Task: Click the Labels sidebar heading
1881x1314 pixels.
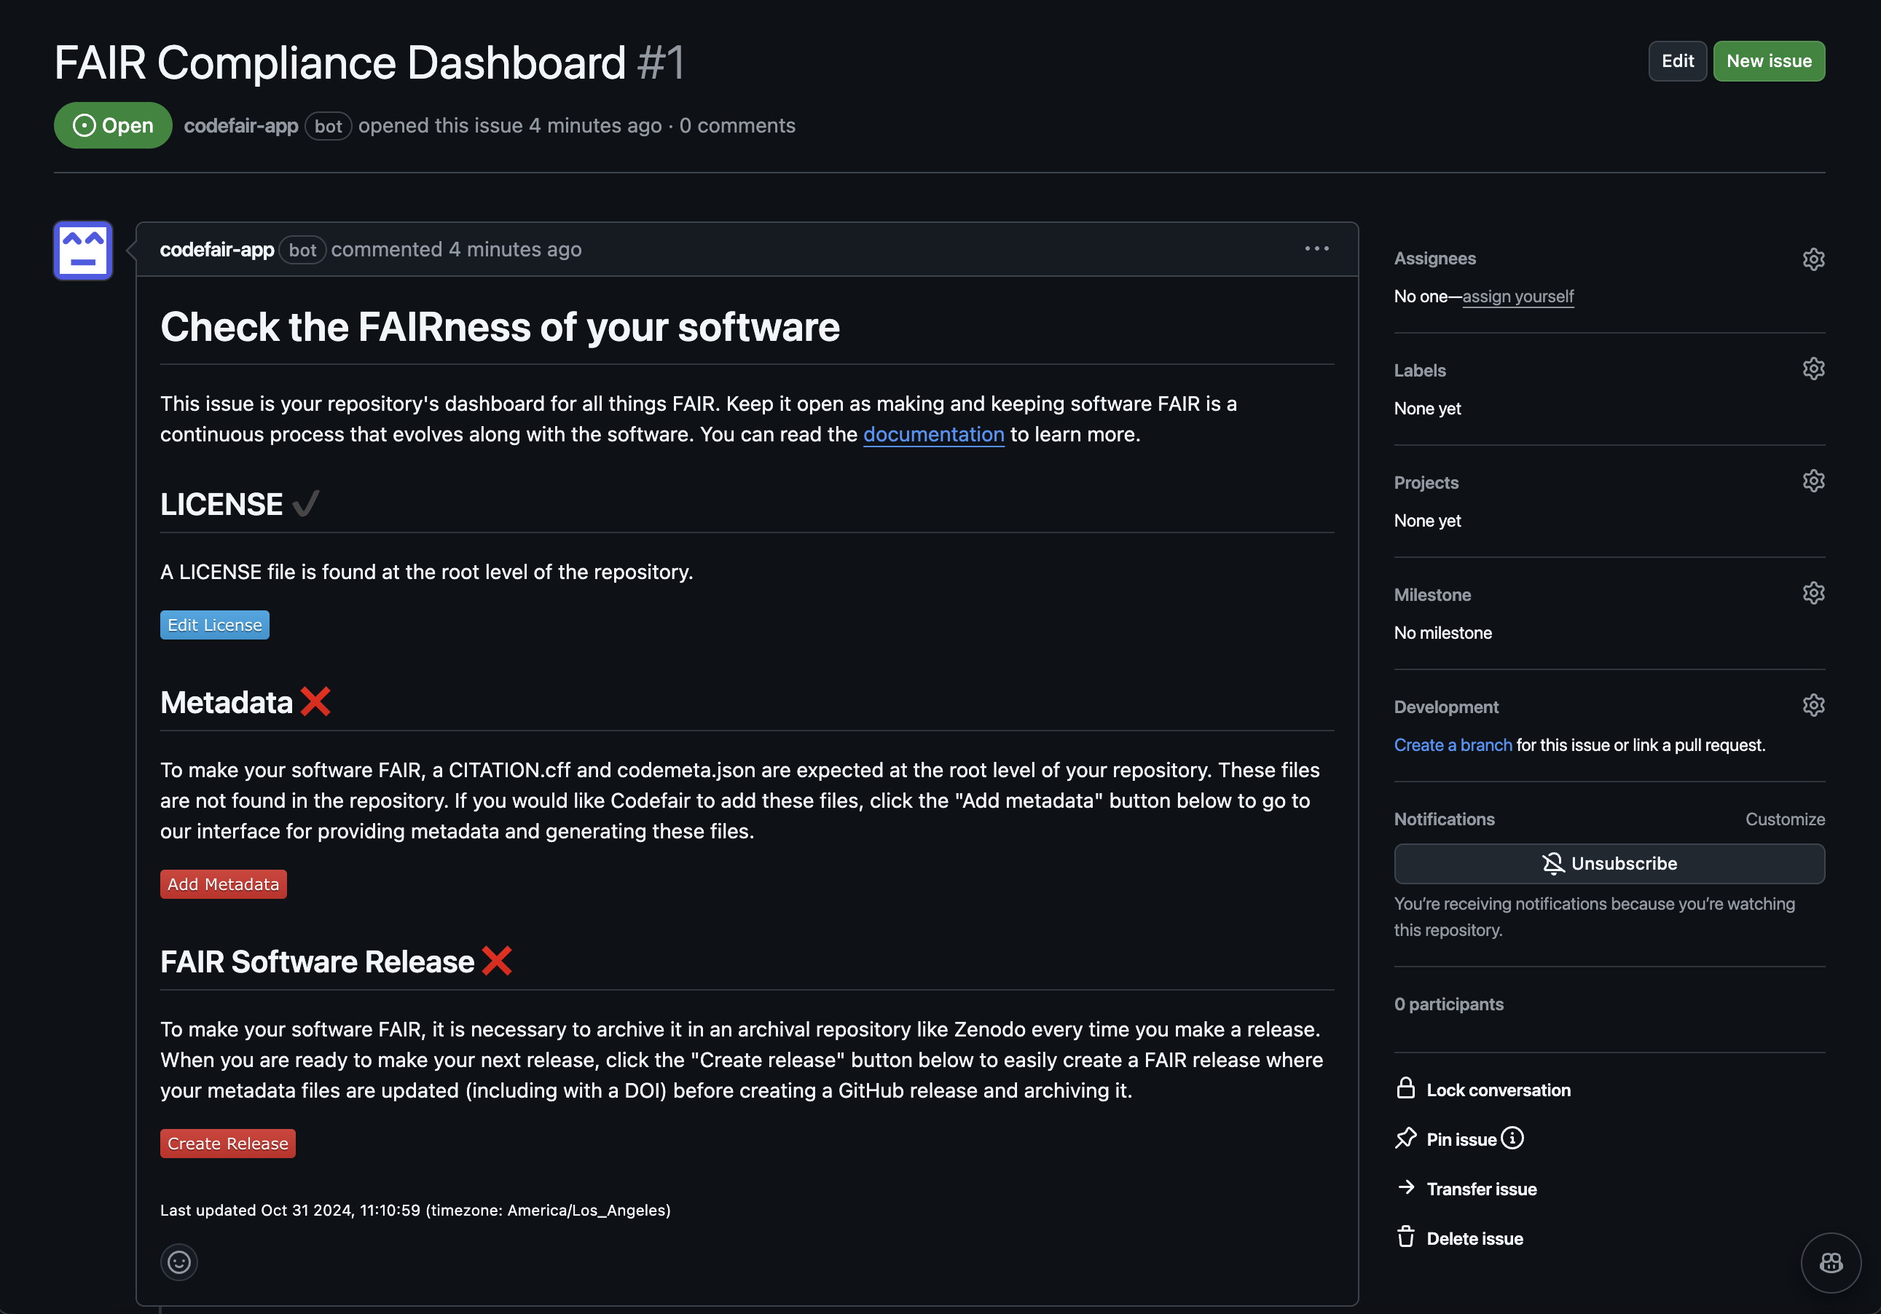Action: (1420, 370)
